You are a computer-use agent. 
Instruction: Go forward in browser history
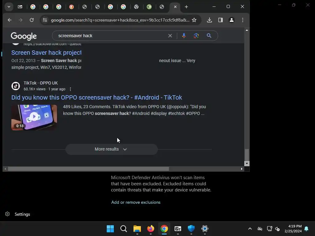pyautogui.click(x=21, y=20)
